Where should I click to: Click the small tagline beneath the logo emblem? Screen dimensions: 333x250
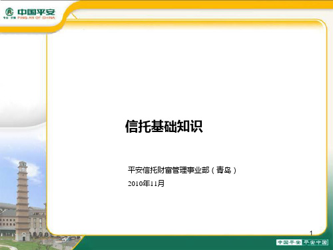[9, 17]
